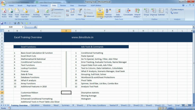
Task: Open the View tab
Action: pyautogui.click(x=72, y=5)
